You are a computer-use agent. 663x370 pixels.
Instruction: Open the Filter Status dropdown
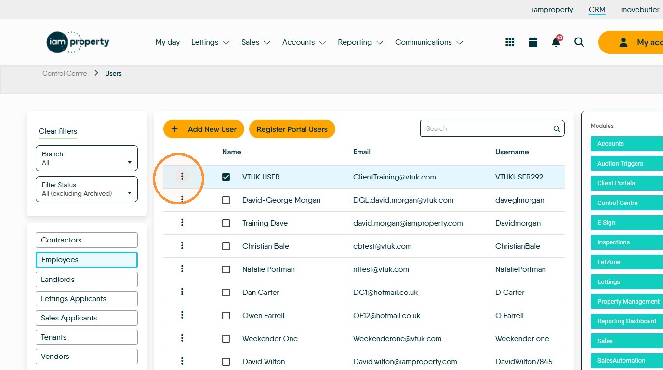pyautogui.click(x=87, y=189)
